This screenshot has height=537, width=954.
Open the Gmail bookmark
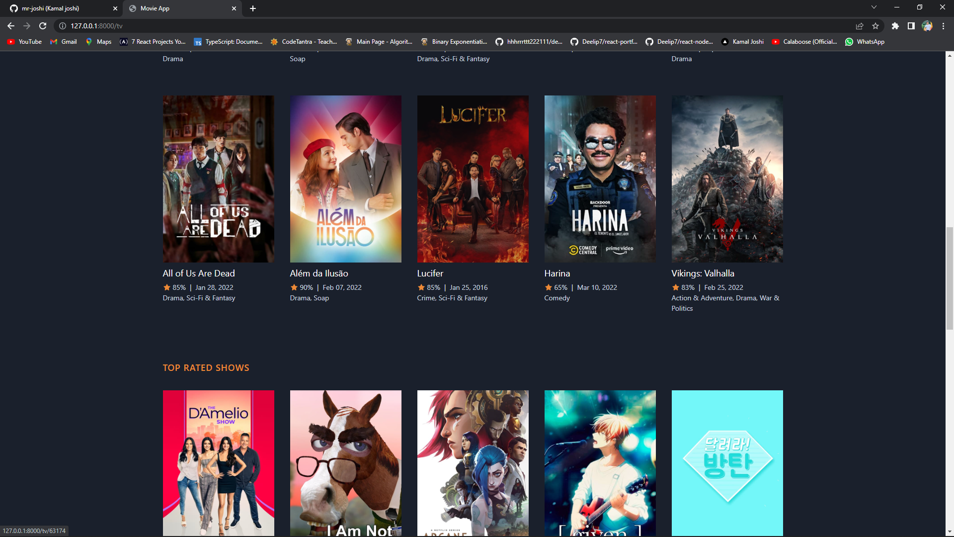[x=63, y=42]
